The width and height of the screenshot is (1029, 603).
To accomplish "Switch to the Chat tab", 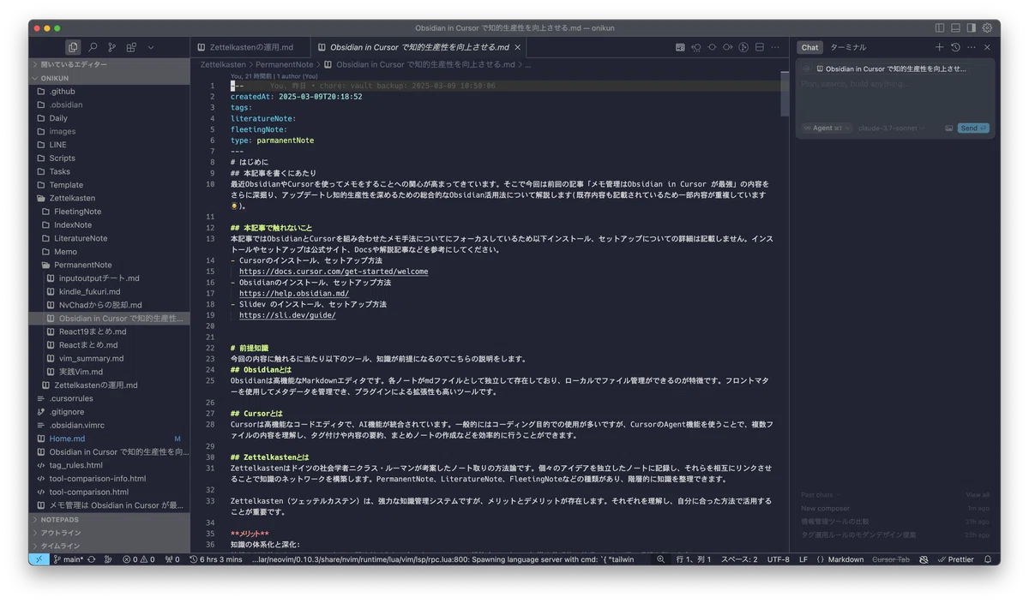I will click(x=809, y=47).
